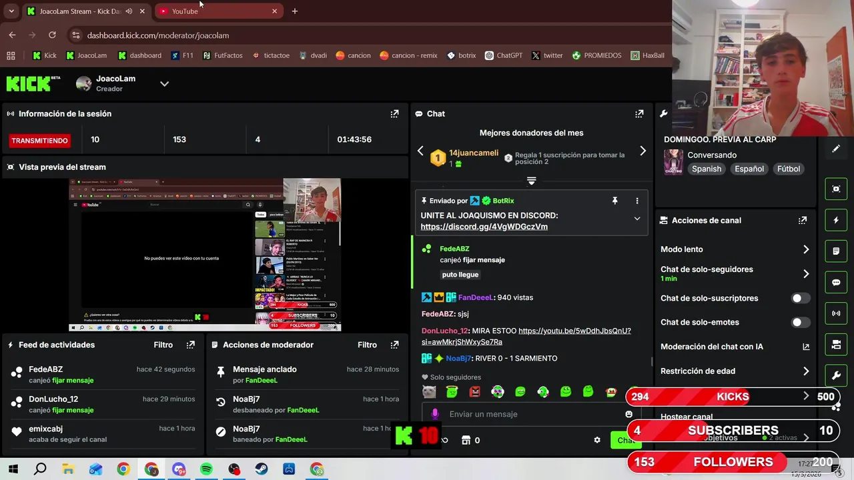
Task: Open channel actions camera sidebar icon
Action: (x=836, y=345)
